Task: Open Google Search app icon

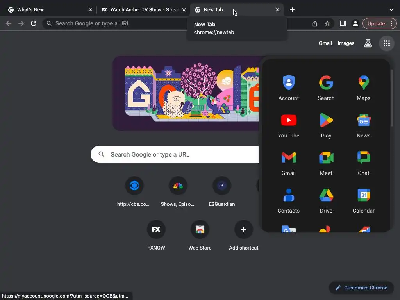Action: pos(326,87)
